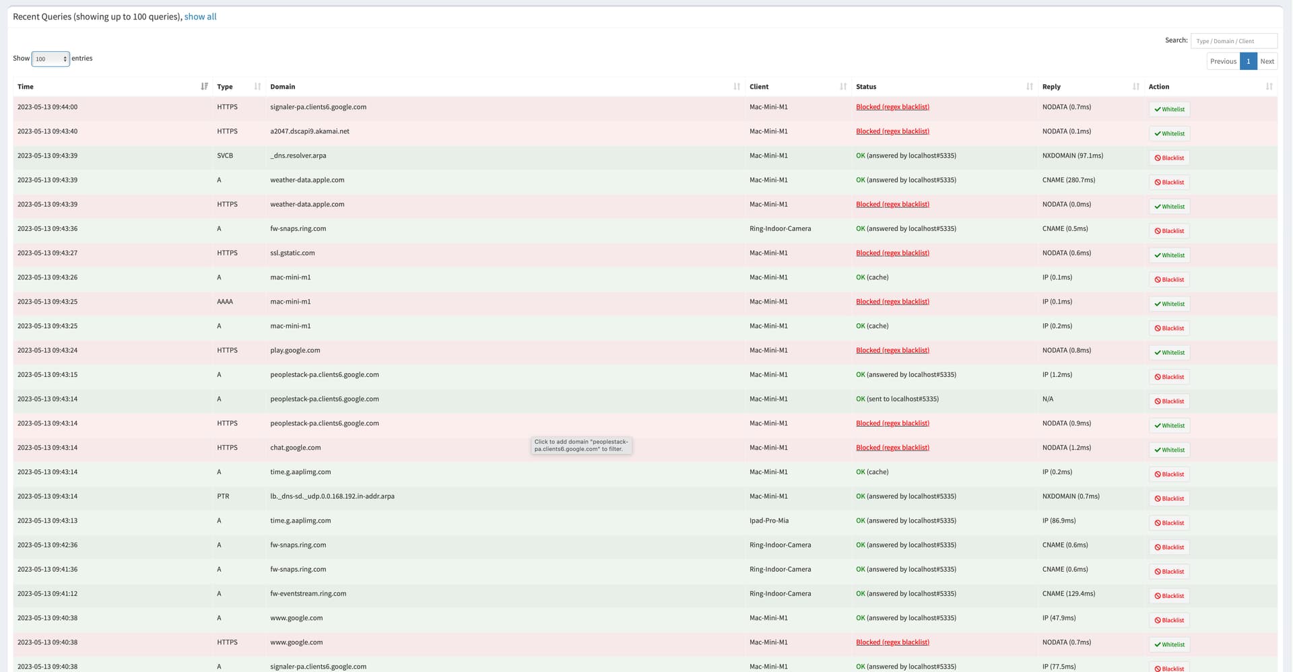Viewport: 1293px width, 672px height.
Task: Click Blocked (regex blacklist) link for play.google.com
Action: coord(892,350)
